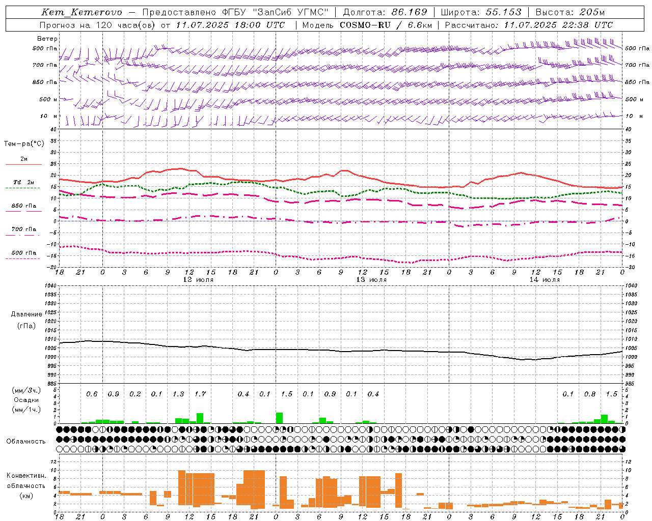The image size is (652, 521).
Task: Click the '700 гПа' temperature legend entry
Action: pos(23,229)
